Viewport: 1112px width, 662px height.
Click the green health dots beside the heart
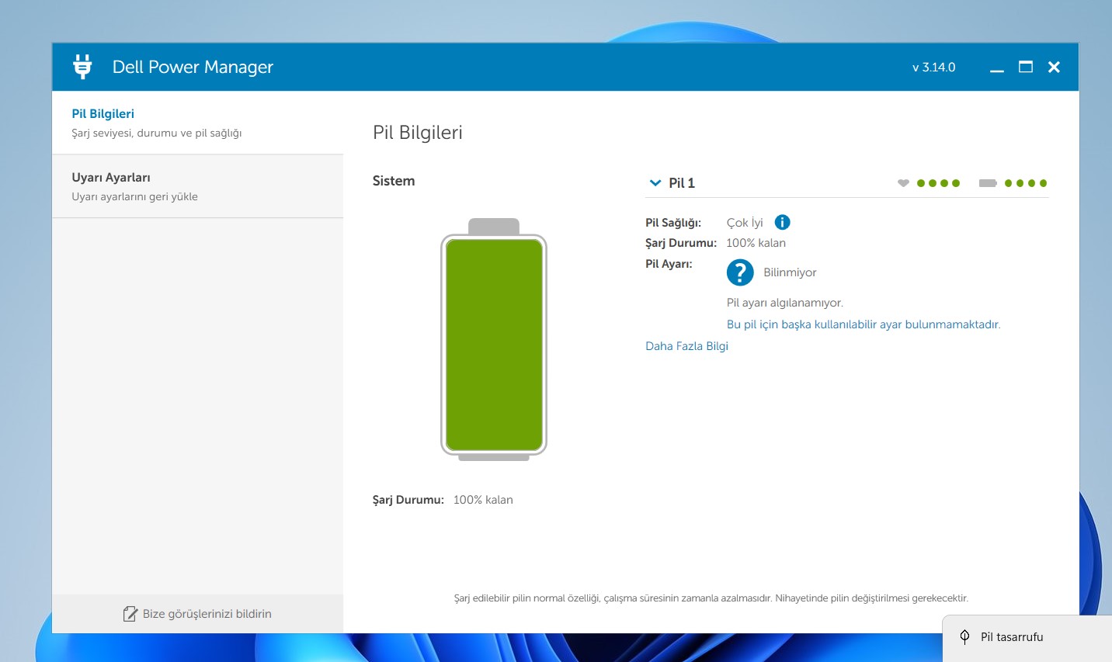click(938, 183)
